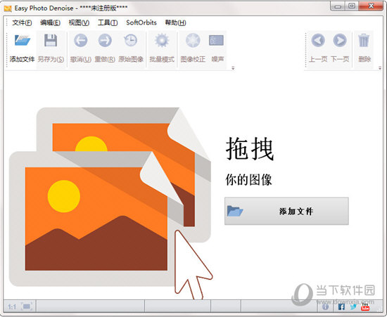Click the large 添加文件 button

[x=286, y=211]
